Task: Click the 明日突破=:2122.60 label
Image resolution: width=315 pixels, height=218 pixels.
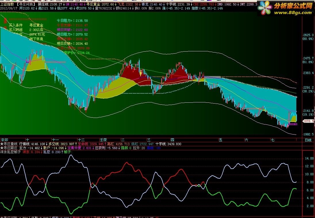Action: 72,30
